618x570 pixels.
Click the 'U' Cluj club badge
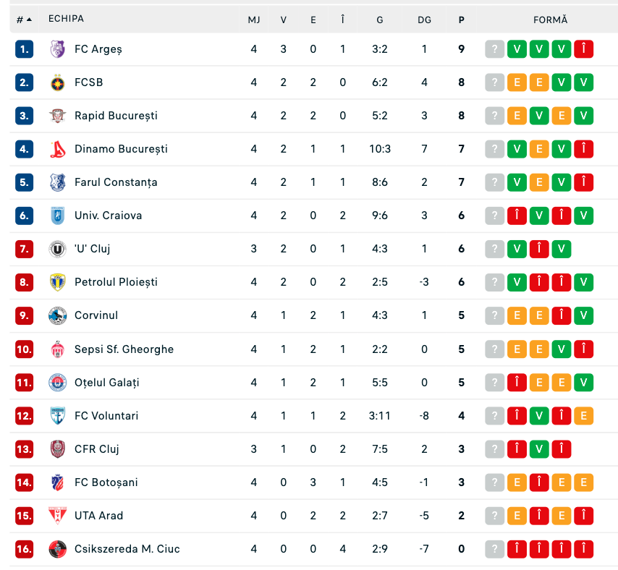(x=58, y=249)
